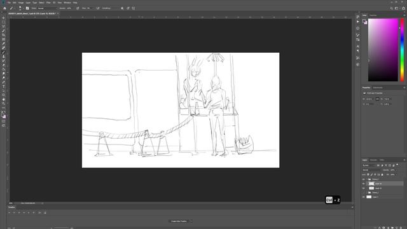Open the layer filter kind dropdown
Screen dimensions: 407x229
pyautogui.click(x=369, y=165)
